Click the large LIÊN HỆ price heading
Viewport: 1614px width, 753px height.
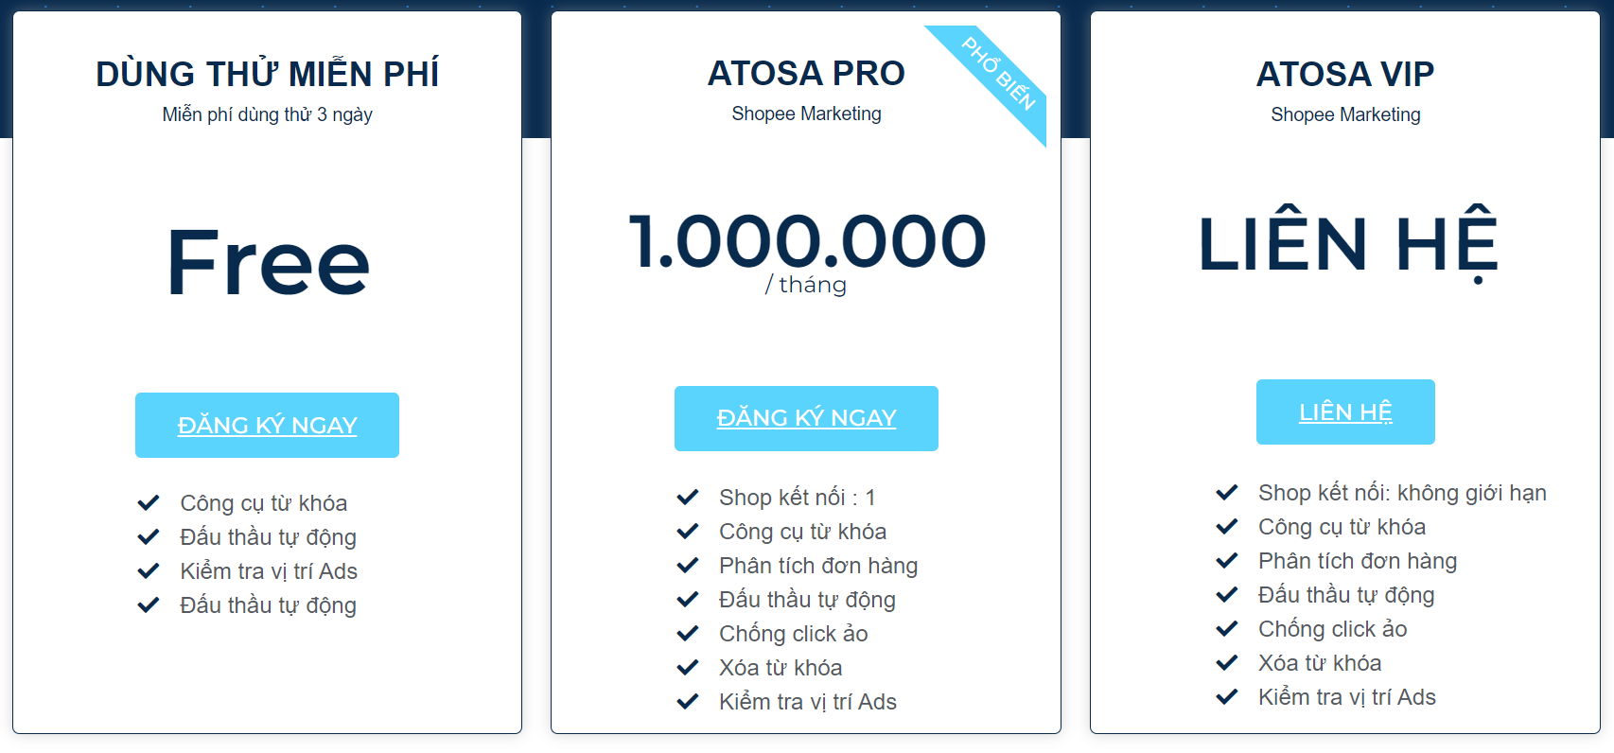pyautogui.click(x=1348, y=243)
